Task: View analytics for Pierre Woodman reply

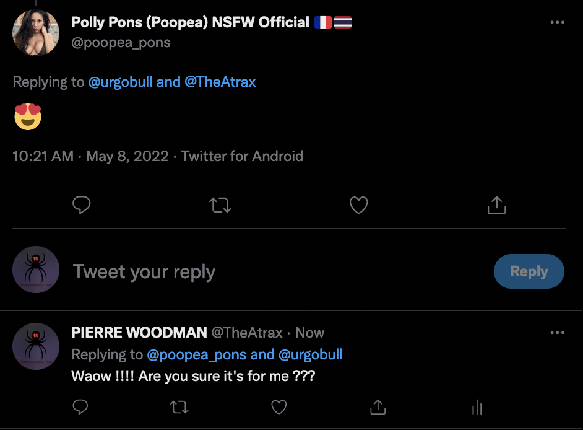Action: coord(477,407)
